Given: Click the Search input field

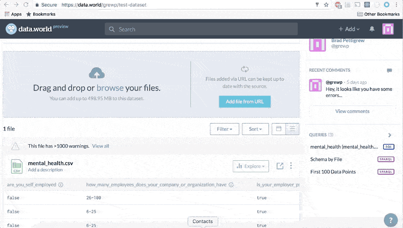Looking at the screenshot, I should [x=201, y=29].
